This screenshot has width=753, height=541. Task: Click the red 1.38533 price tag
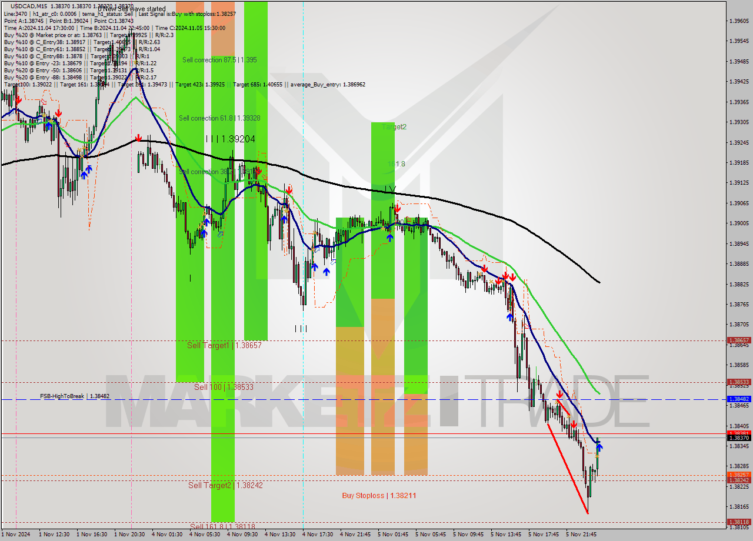pos(739,382)
